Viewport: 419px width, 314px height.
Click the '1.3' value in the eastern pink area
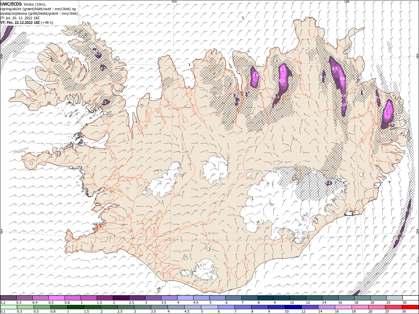point(388,112)
